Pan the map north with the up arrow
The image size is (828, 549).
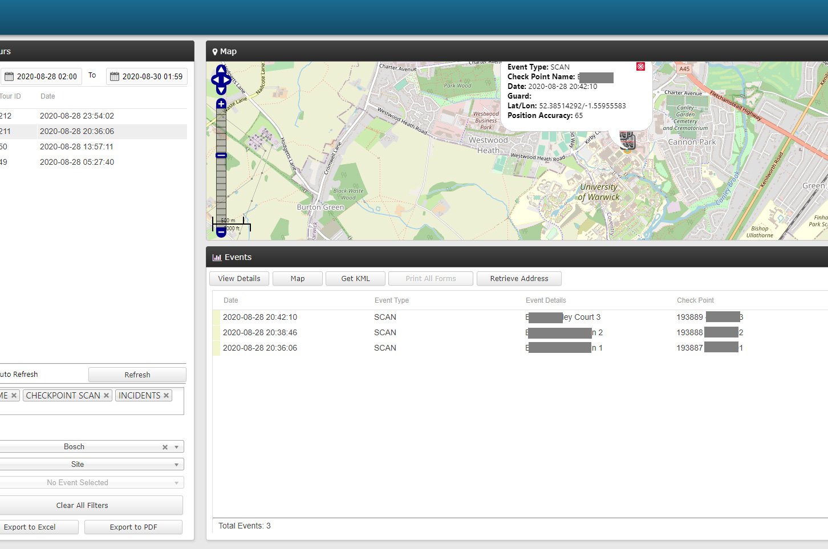click(221, 70)
